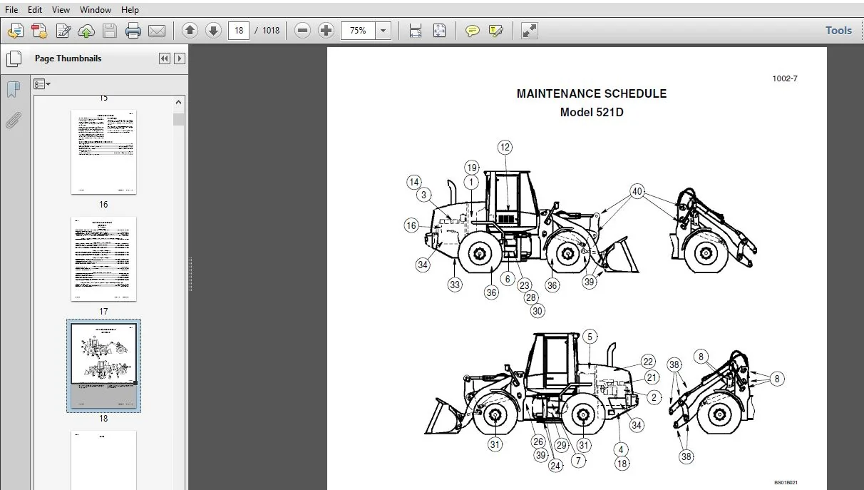Click the Edit/Sign document icon
The height and width of the screenshot is (490, 864).
click(63, 31)
